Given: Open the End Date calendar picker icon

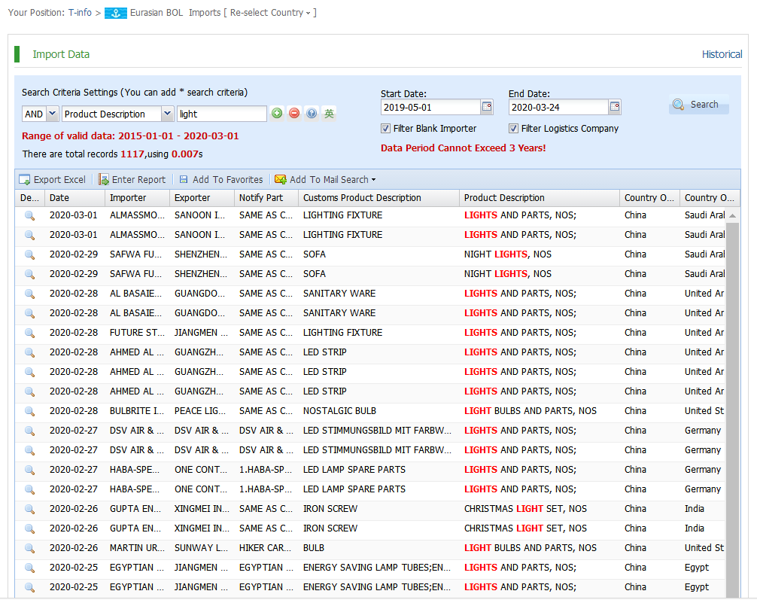Looking at the screenshot, I should (615, 107).
